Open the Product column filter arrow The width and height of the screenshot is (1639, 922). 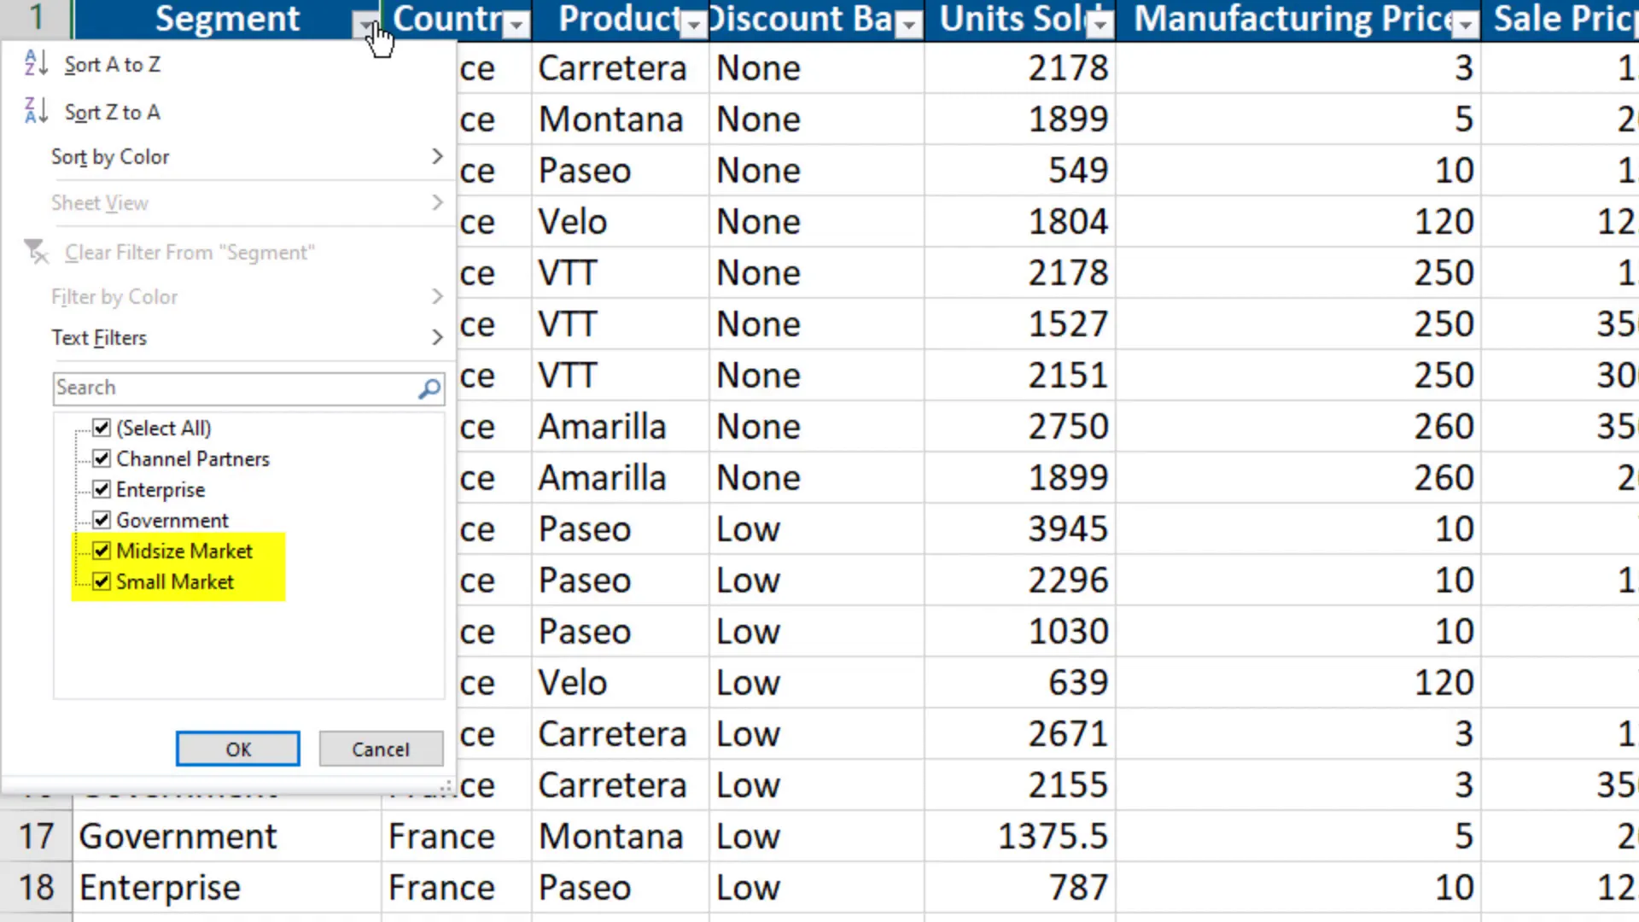tap(694, 26)
